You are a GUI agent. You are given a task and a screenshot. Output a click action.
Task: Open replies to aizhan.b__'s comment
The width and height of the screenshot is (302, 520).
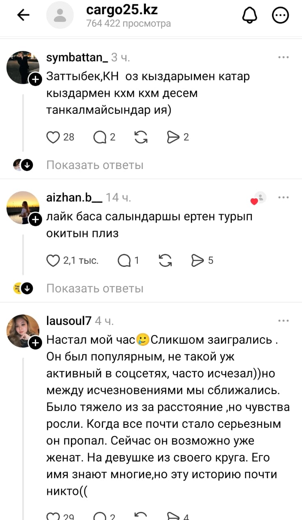tap(124, 260)
